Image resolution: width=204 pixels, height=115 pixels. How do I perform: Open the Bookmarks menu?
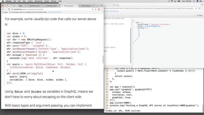38,1
